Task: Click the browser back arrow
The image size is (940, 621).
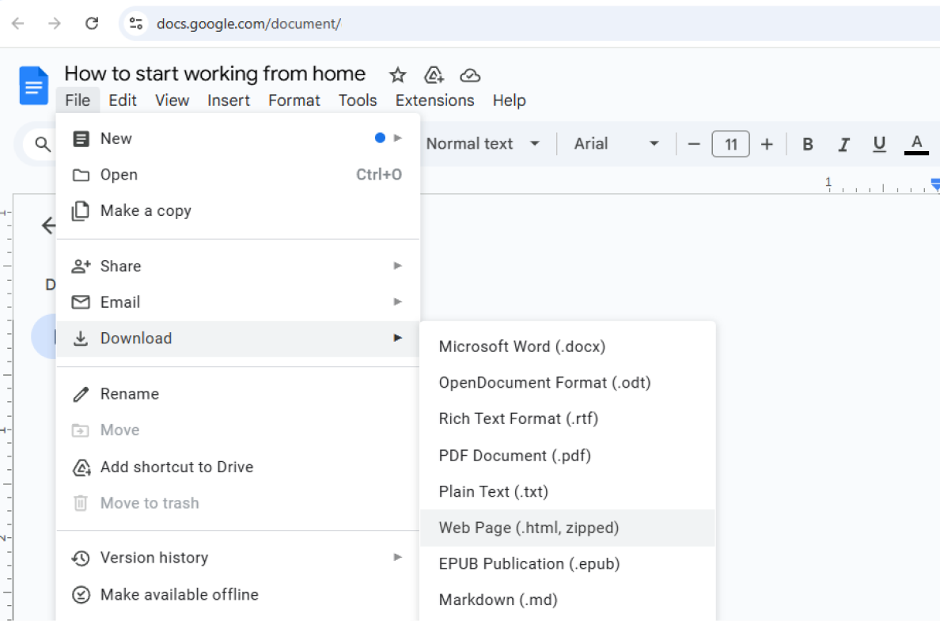Action: point(17,23)
